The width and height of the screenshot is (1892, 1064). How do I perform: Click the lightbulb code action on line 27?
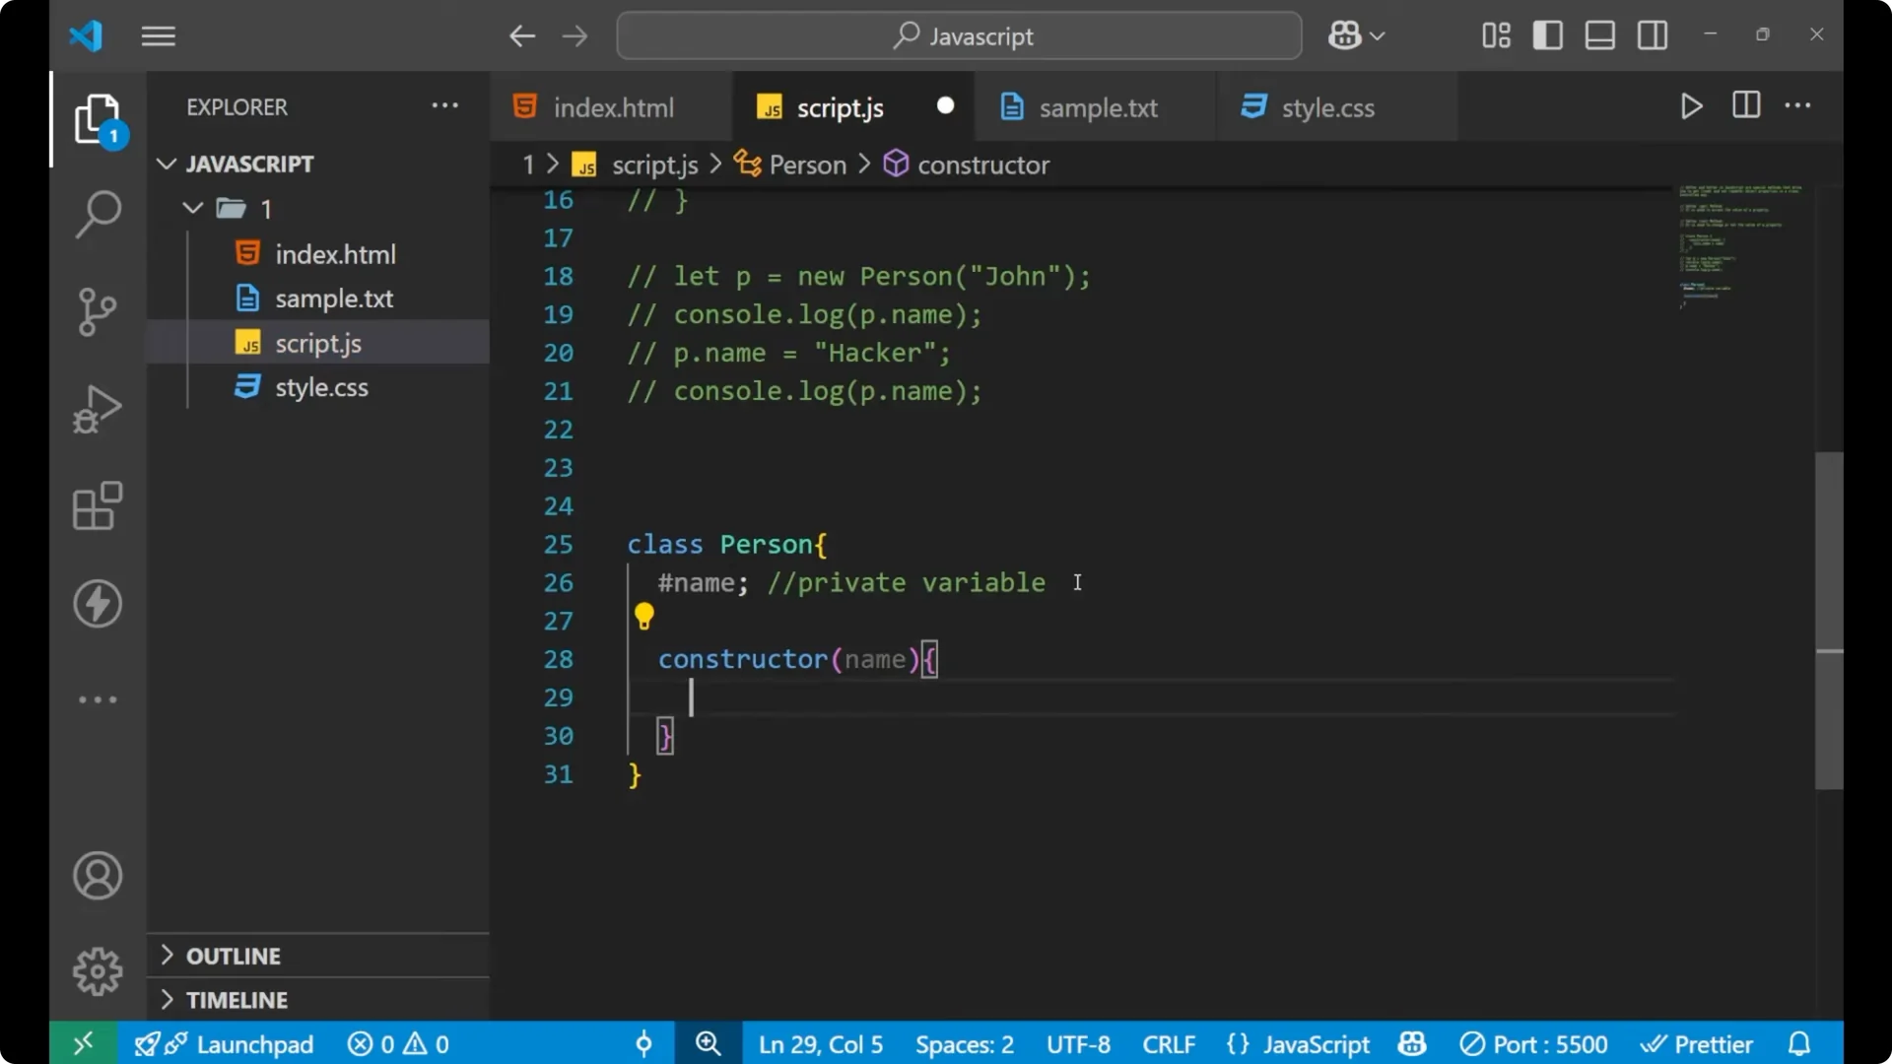(644, 616)
